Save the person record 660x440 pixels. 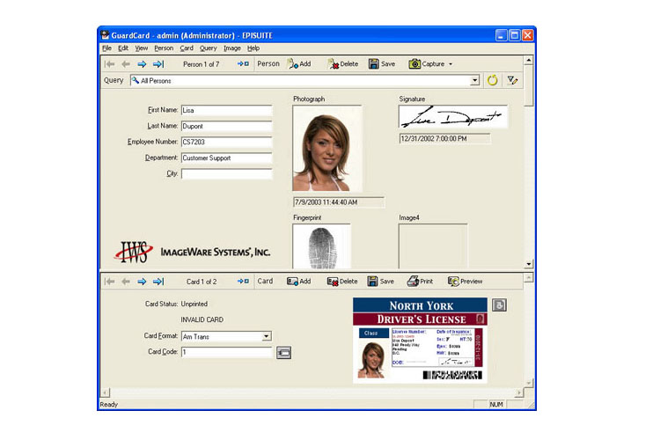click(382, 64)
